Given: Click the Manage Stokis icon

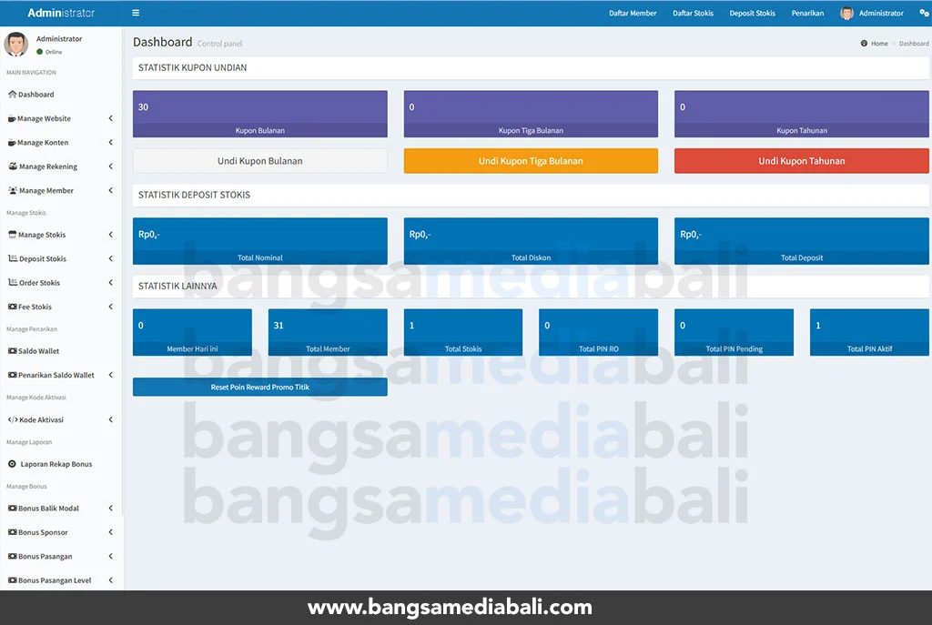Looking at the screenshot, I should [12, 235].
